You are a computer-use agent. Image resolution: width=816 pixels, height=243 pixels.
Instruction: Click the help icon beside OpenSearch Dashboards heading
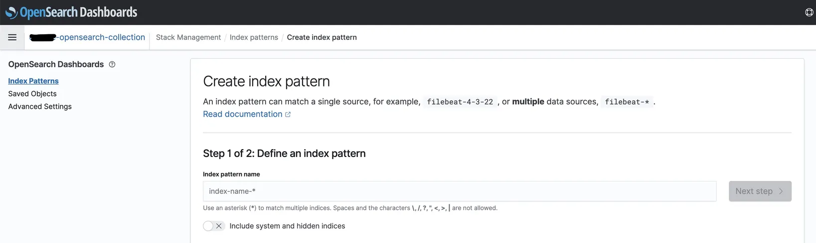click(x=112, y=65)
